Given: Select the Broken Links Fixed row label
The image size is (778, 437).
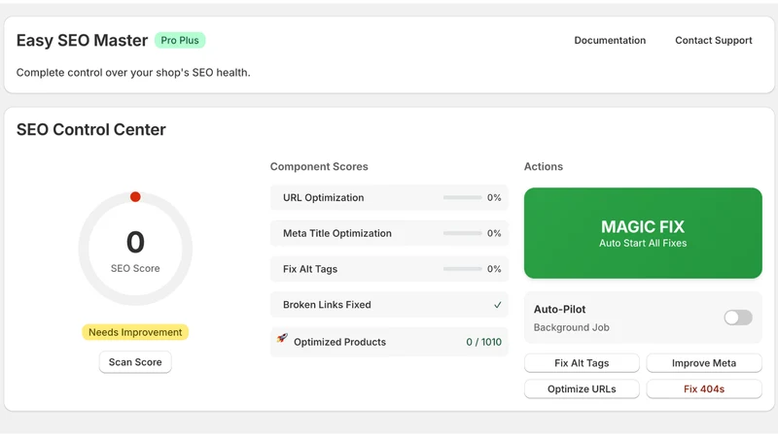Looking at the screenshot, I should (327, 304).
